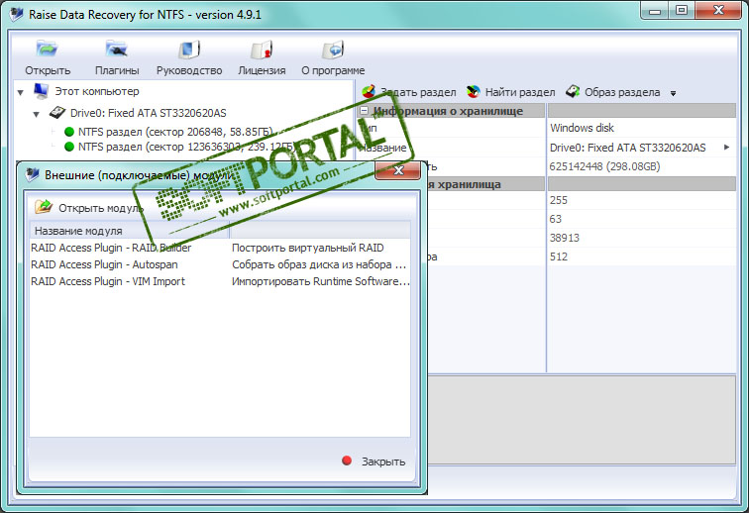749x513 pixels.
Task: Select RAID Access Plugin - RAID Builder row
Action: pyautogui.click(x=220, y=248)
